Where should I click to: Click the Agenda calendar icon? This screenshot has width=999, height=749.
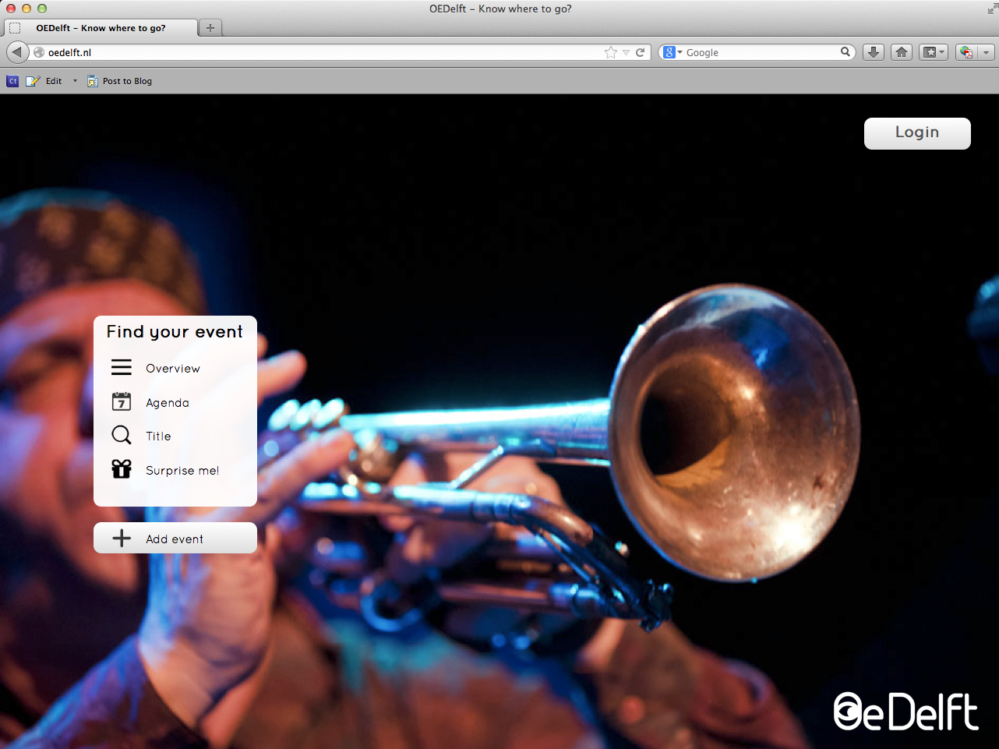(x=122, y=401)
